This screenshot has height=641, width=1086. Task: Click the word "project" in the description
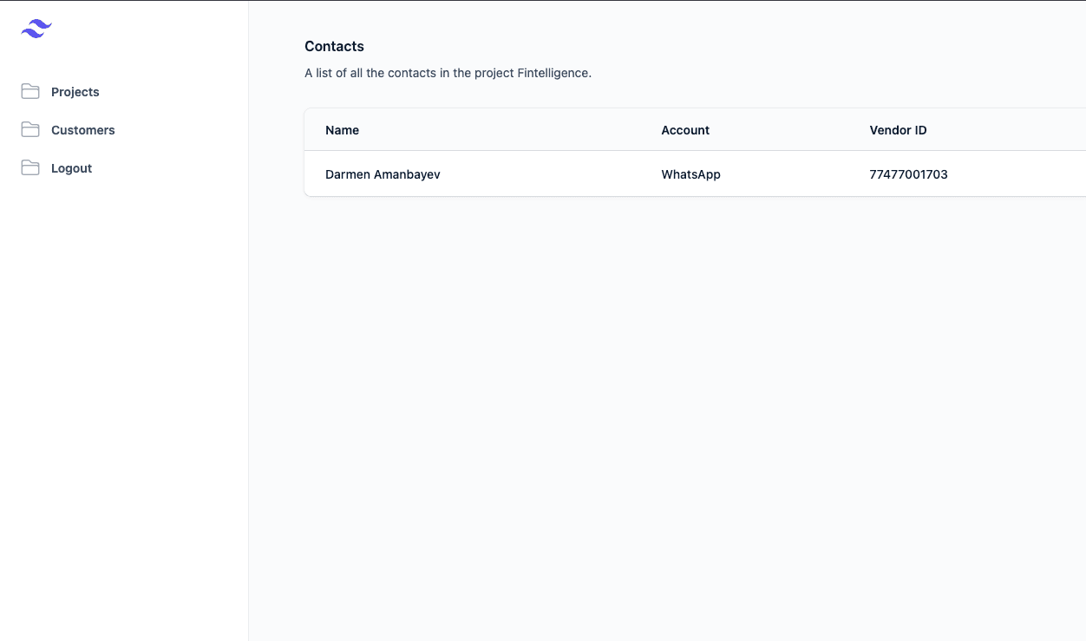pos(494,73)
